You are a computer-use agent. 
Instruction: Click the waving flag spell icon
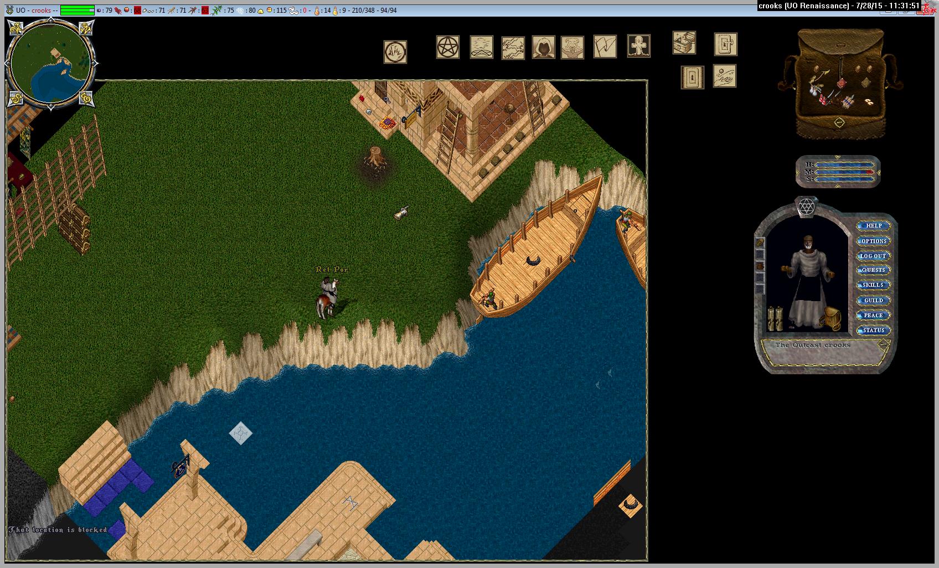pos(605,47)
